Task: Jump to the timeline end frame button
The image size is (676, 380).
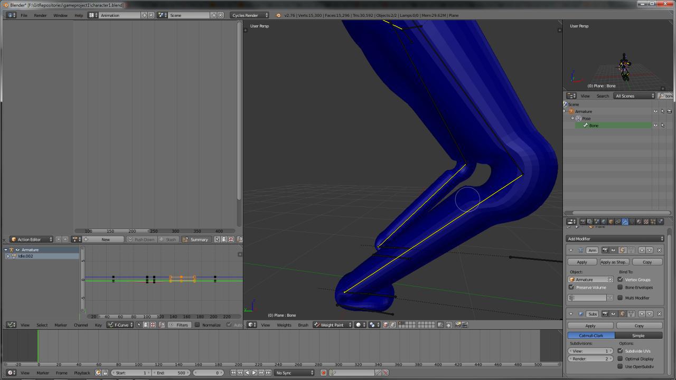Action: click(267, 373)
